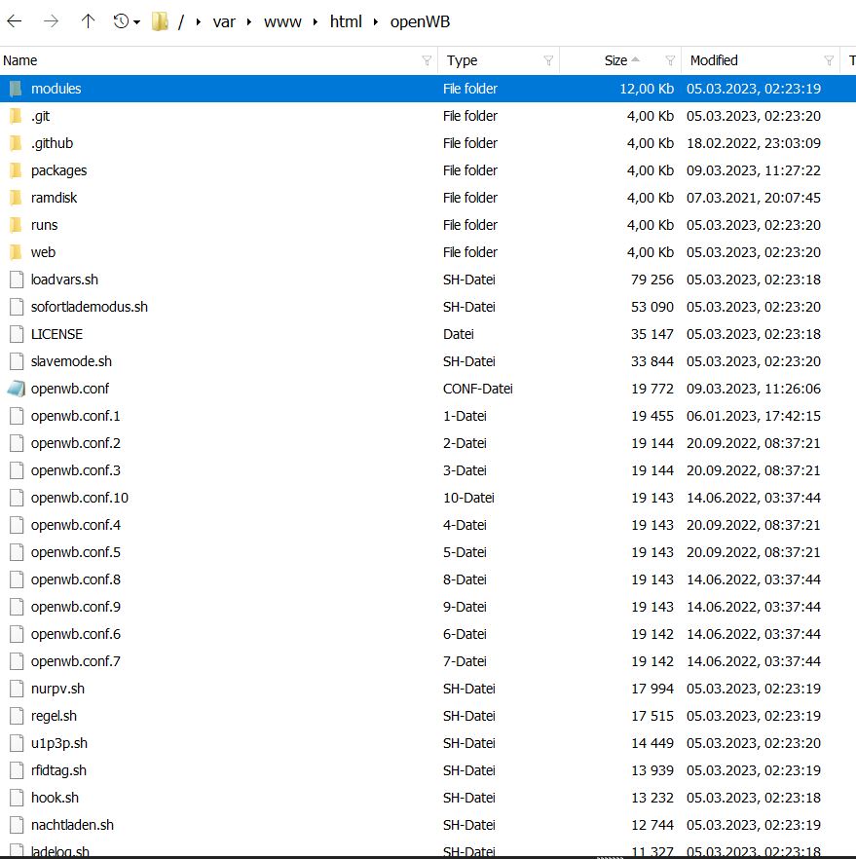Select the .git folder
Viewport: 856px width, 859px height.
pos(41,116)
